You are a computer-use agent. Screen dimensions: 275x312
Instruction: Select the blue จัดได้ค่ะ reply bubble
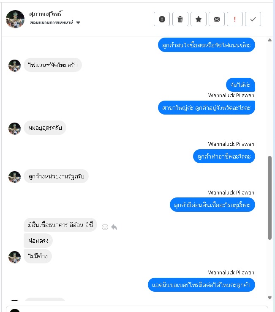pyautogui.click(x=240, y=85)
